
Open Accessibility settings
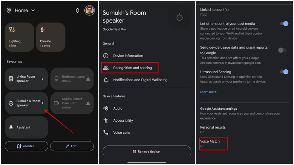tap(123, 121)
